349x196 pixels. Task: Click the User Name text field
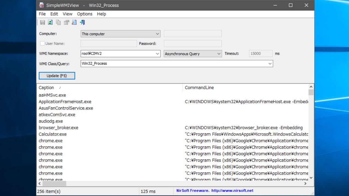[109, 44]
